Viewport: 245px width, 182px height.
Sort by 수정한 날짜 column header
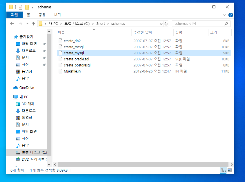click(143, 32)
